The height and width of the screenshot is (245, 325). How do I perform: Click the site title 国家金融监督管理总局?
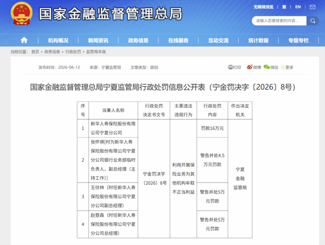tap(111, 14)
